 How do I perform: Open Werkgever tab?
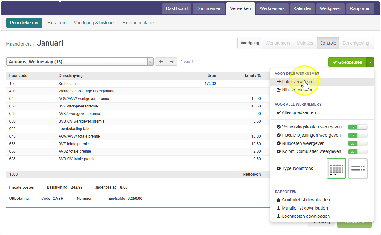click(x=330, y=8)
